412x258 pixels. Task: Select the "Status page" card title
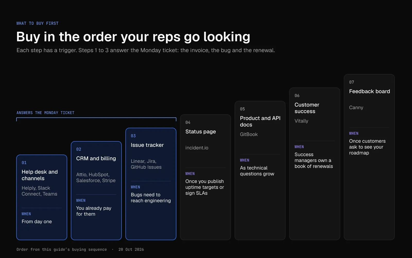point(201,132)
